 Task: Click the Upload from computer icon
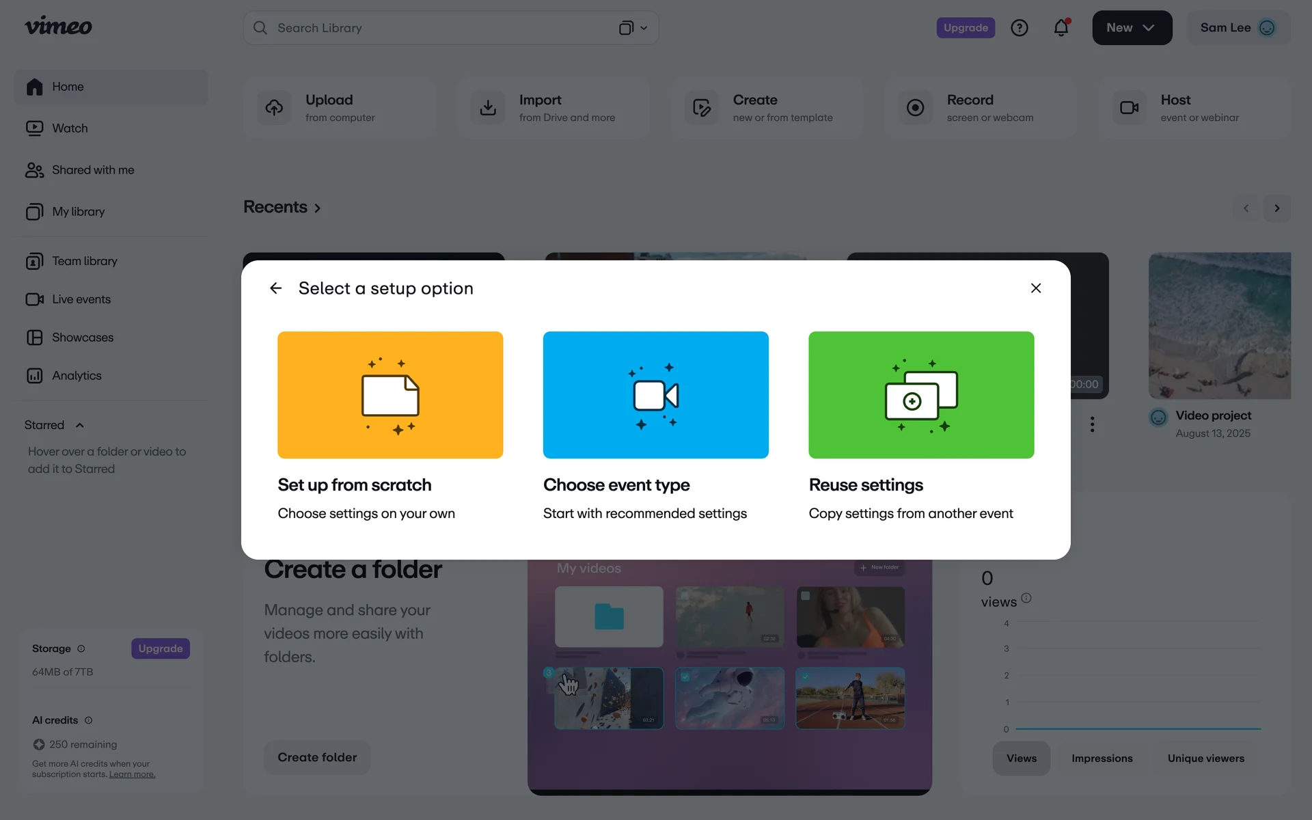(274, 108)
